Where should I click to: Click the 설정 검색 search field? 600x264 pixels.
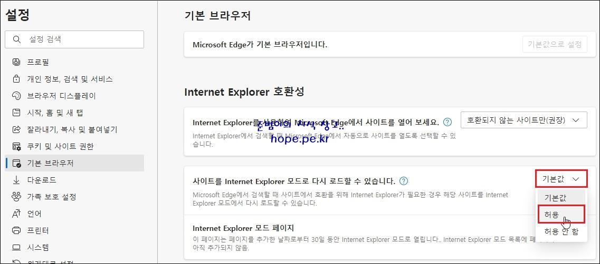pyautogui.click(x=74, y=39)
